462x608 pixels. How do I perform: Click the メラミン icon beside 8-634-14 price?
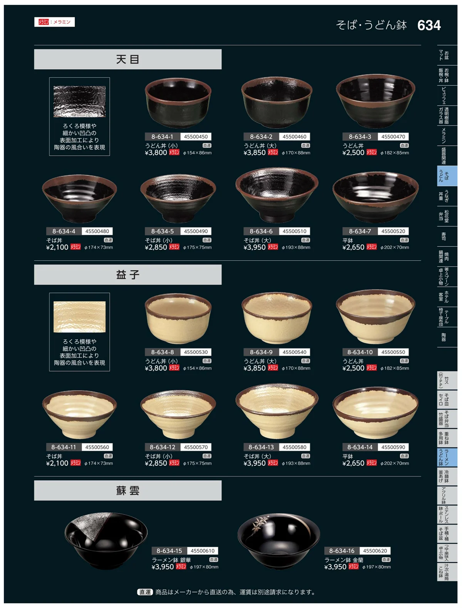[372, 463]
